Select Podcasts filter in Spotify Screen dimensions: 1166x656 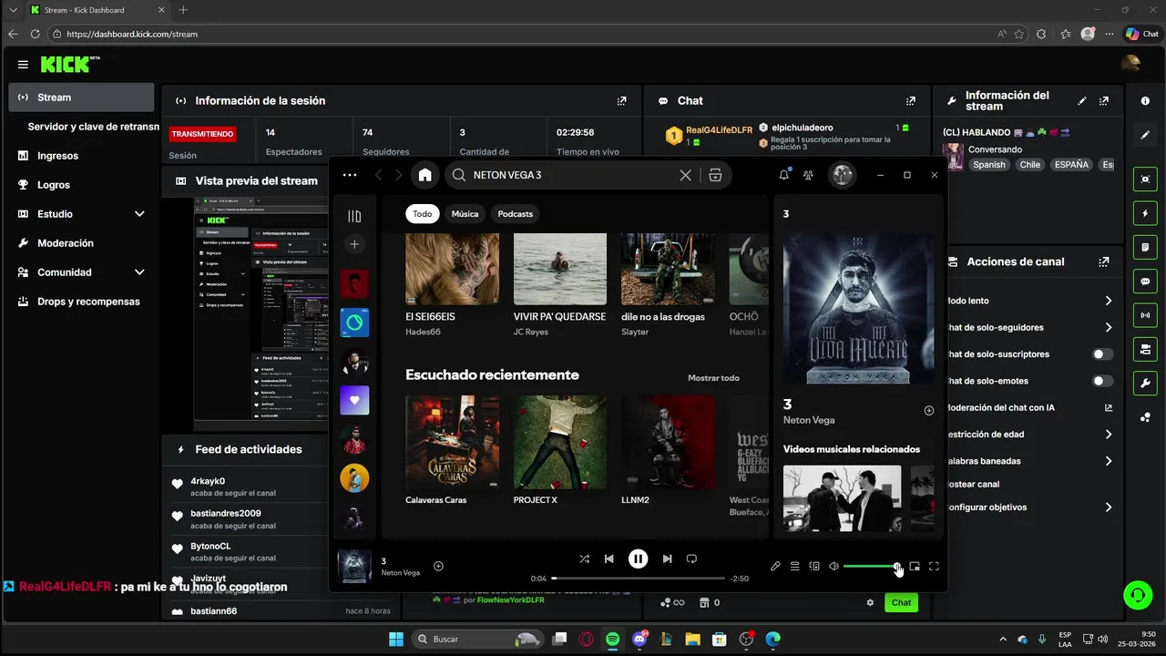click(x=516, y=214)
